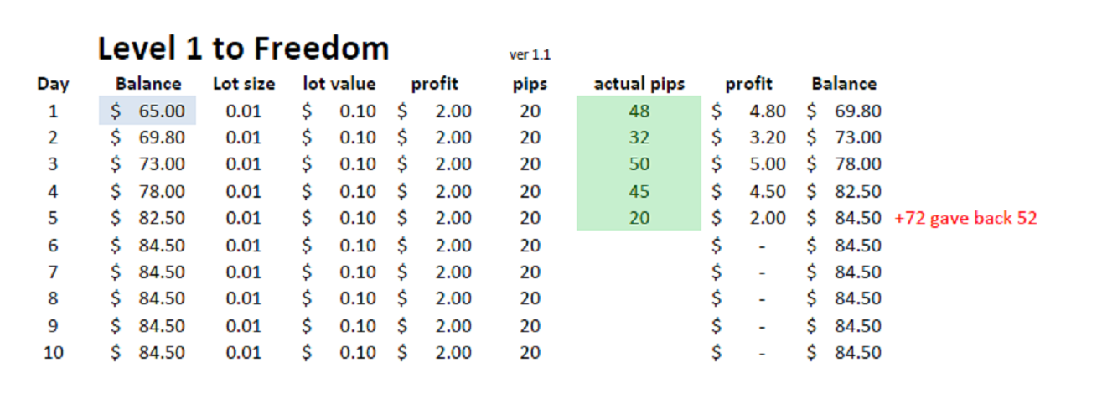Click the "actual pips" column header
Screen dimensions: 1102x420
coord(639,84)
